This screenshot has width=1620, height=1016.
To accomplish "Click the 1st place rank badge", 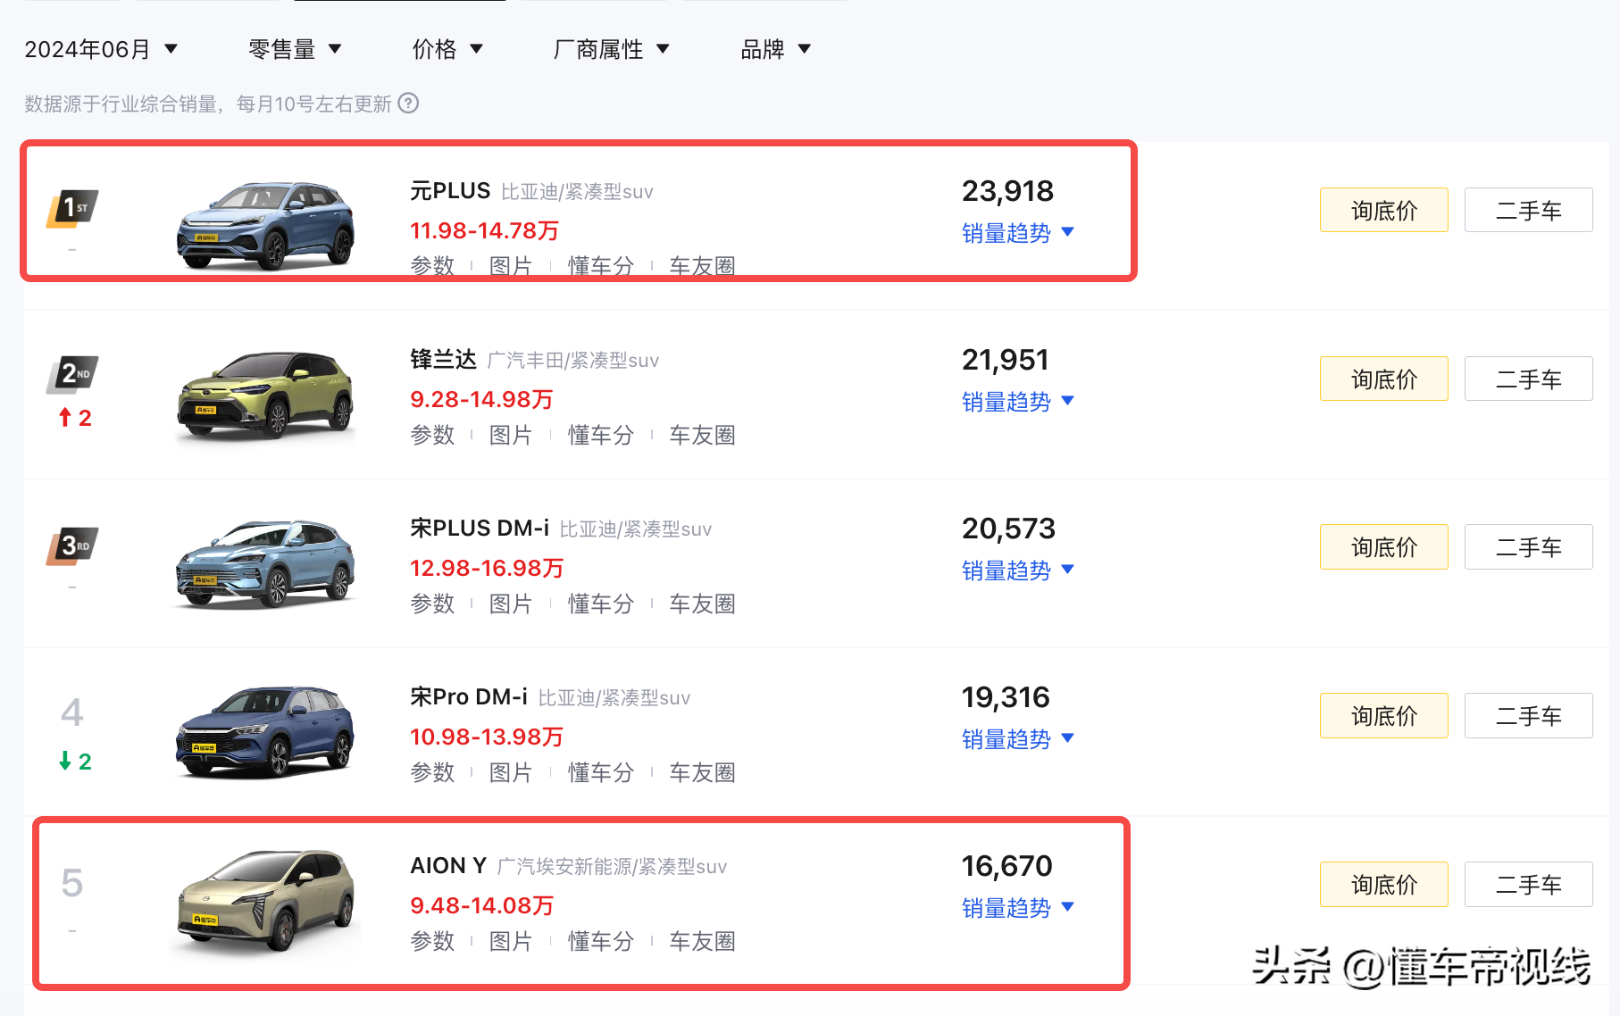I will click(72, 207).
